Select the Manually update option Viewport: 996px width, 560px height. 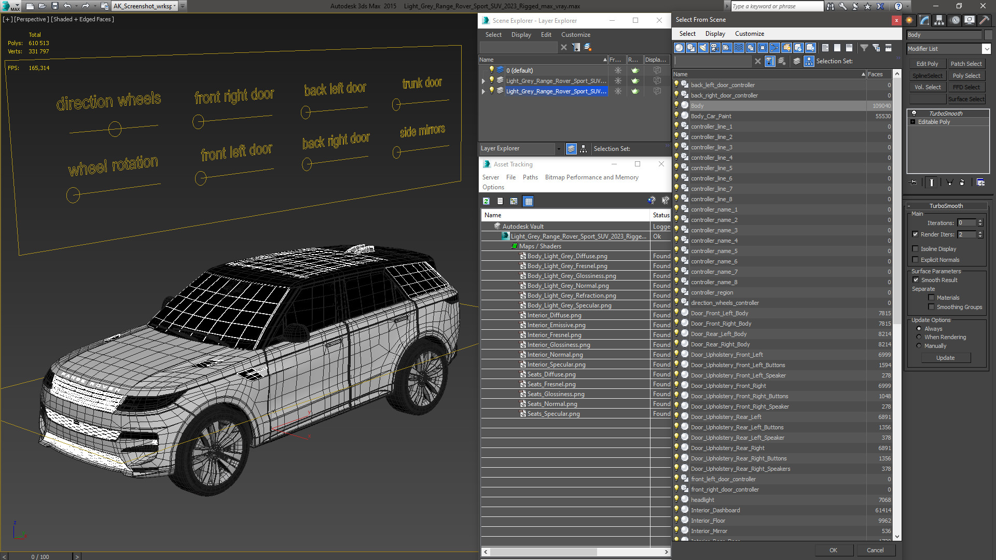[919, 346]
